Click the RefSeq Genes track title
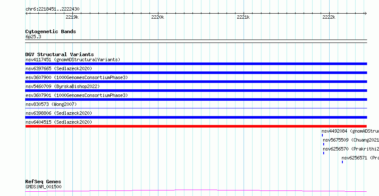This screenshot has width=379, height=196. click(43, 182)
